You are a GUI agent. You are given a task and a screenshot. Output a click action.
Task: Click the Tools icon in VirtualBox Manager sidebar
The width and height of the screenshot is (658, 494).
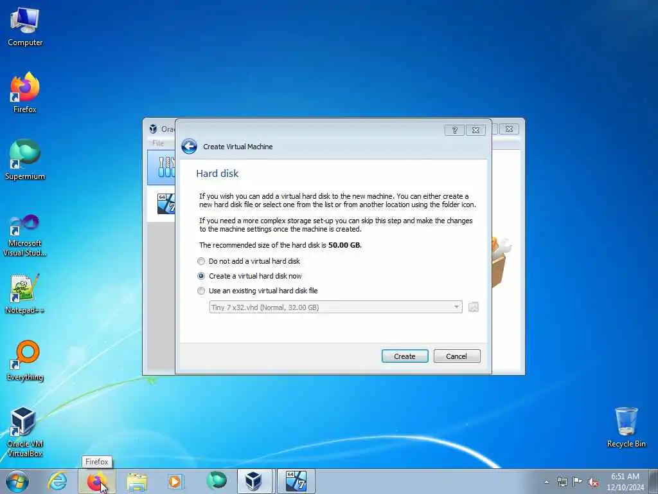(166, 167)
